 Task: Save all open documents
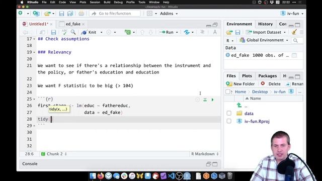click(70, 14)
